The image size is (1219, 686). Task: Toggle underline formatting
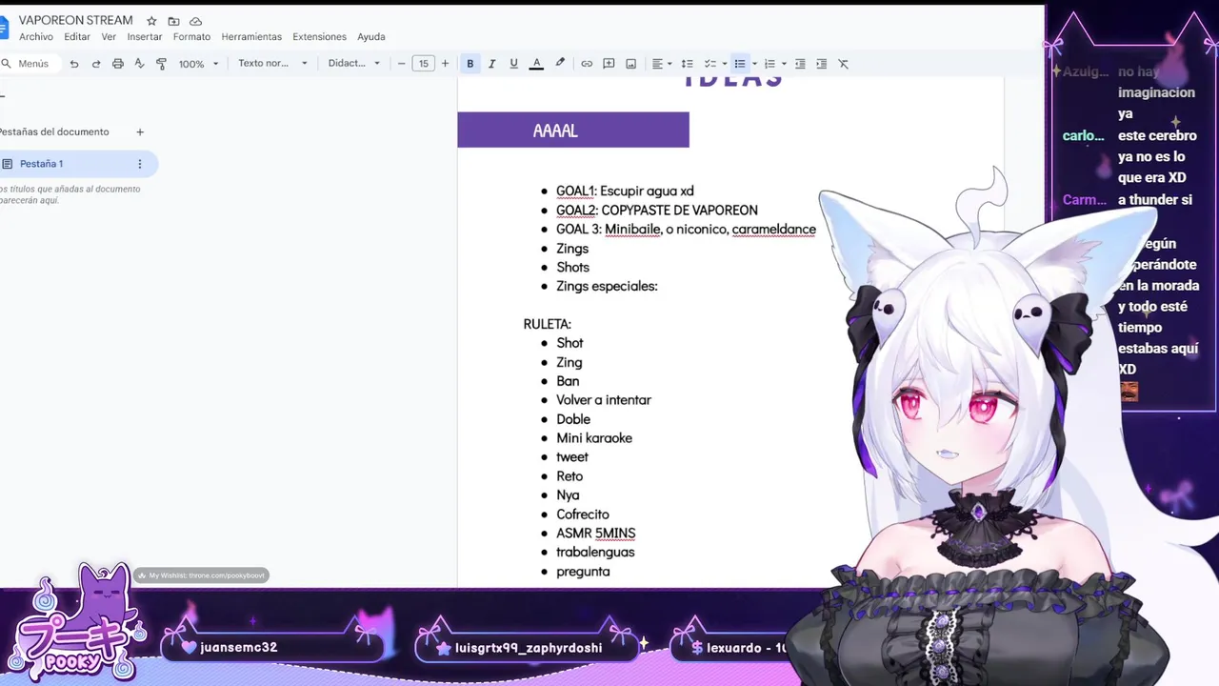[513, 64]
